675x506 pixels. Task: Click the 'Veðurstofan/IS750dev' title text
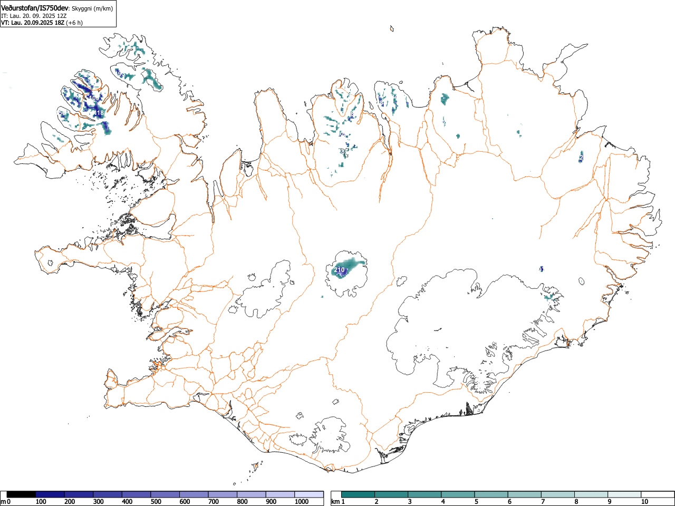point(35,8)
